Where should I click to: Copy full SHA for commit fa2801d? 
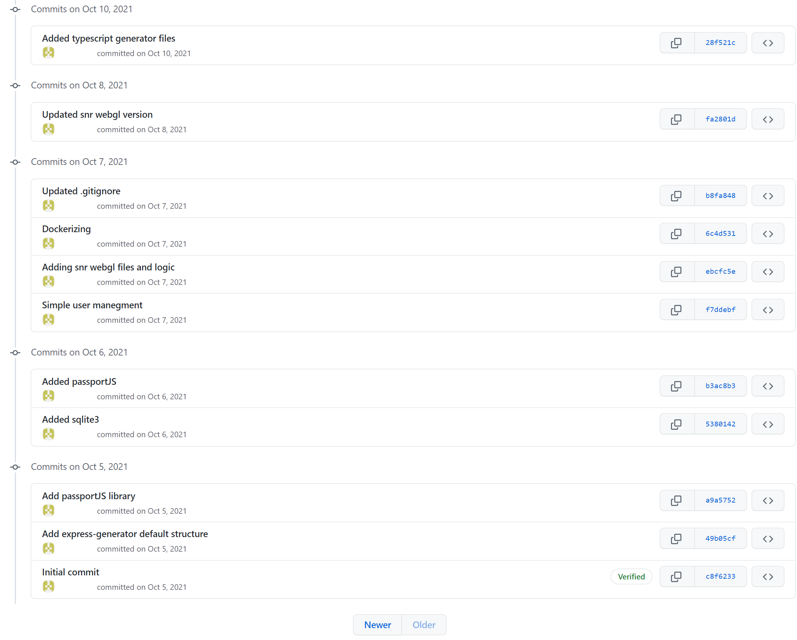click(676, 119)
